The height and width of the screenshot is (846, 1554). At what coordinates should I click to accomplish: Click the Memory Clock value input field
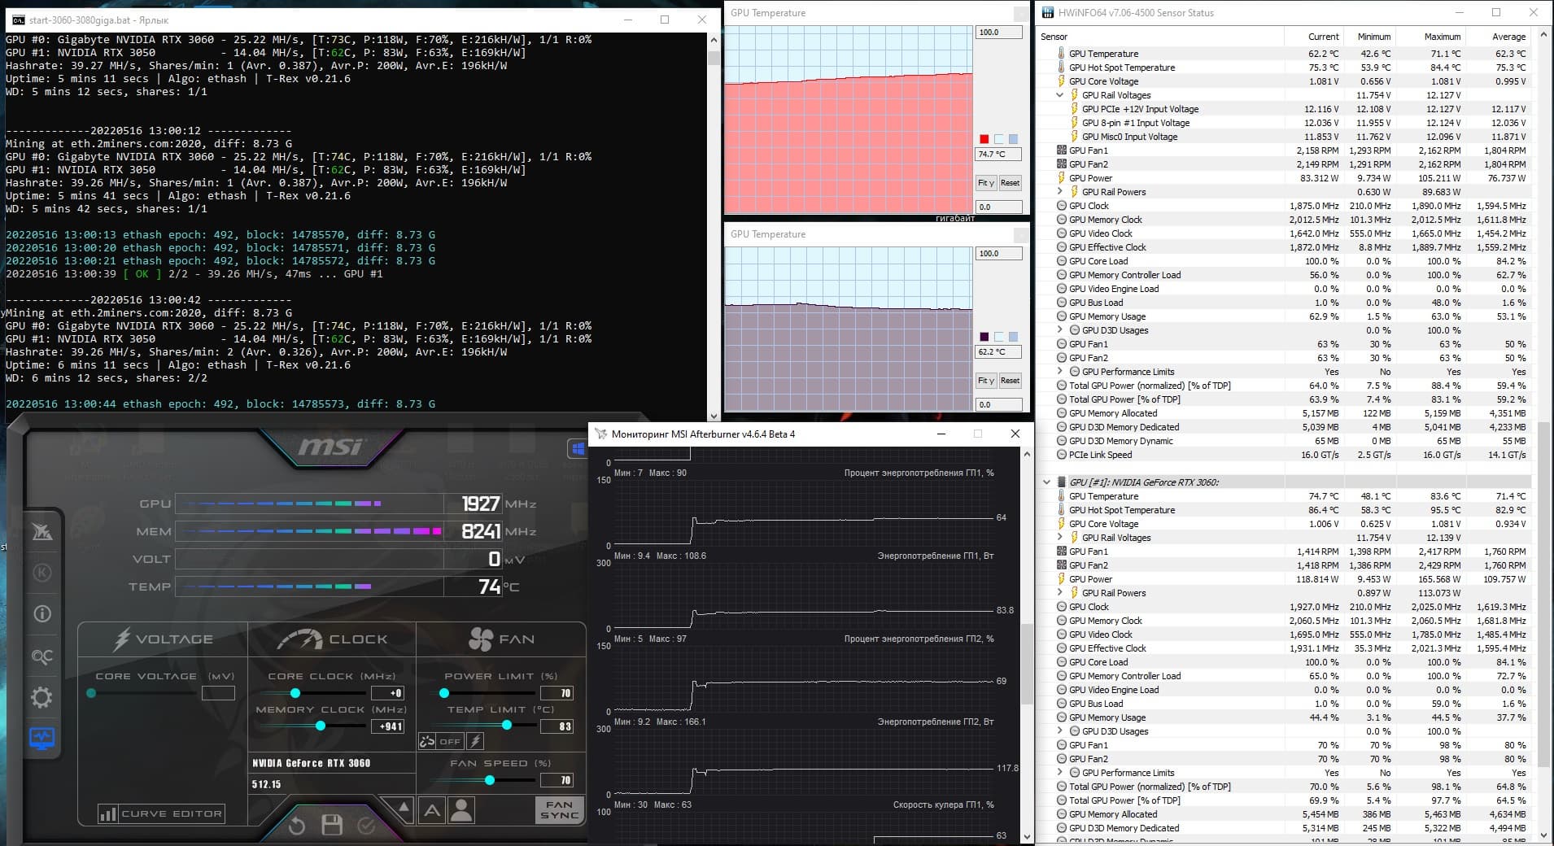tap(387, 726)
